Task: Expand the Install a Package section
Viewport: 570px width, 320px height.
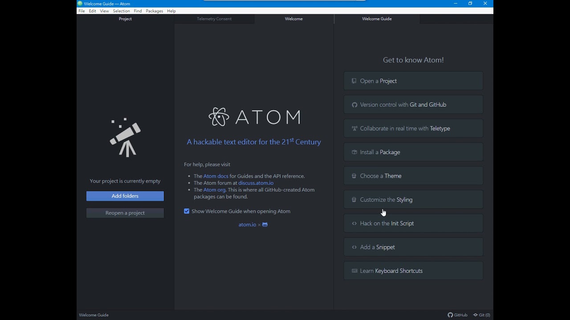Action: [413, 152]
